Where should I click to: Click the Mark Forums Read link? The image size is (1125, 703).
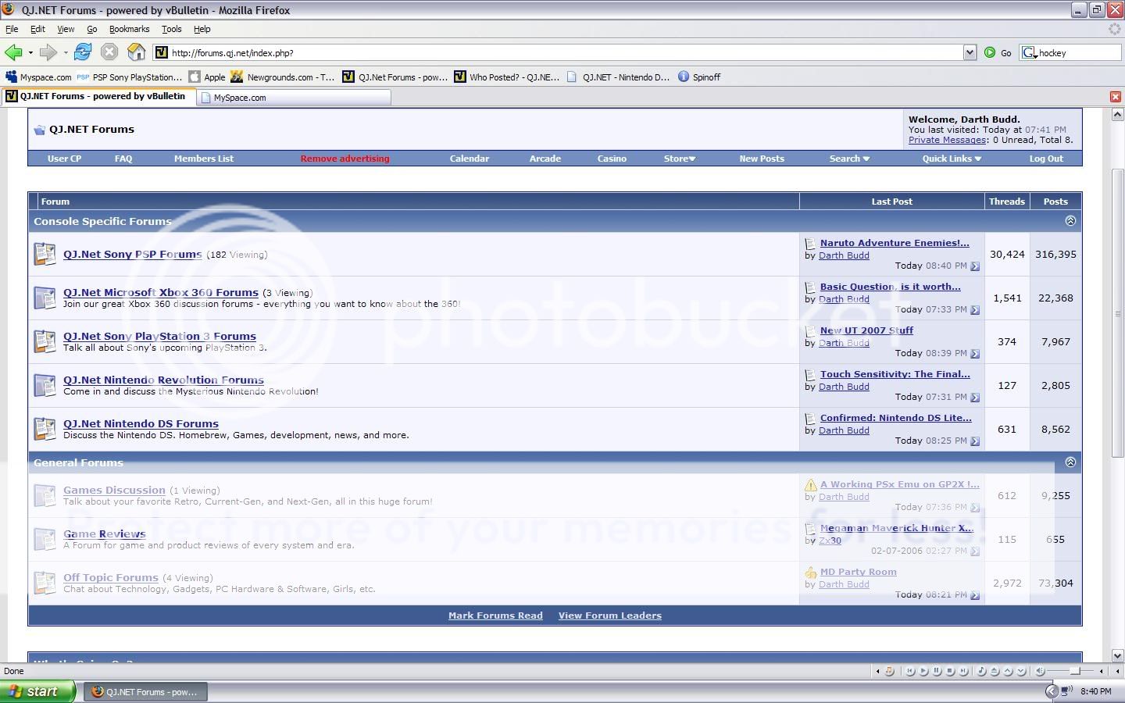tap(495, 616)
